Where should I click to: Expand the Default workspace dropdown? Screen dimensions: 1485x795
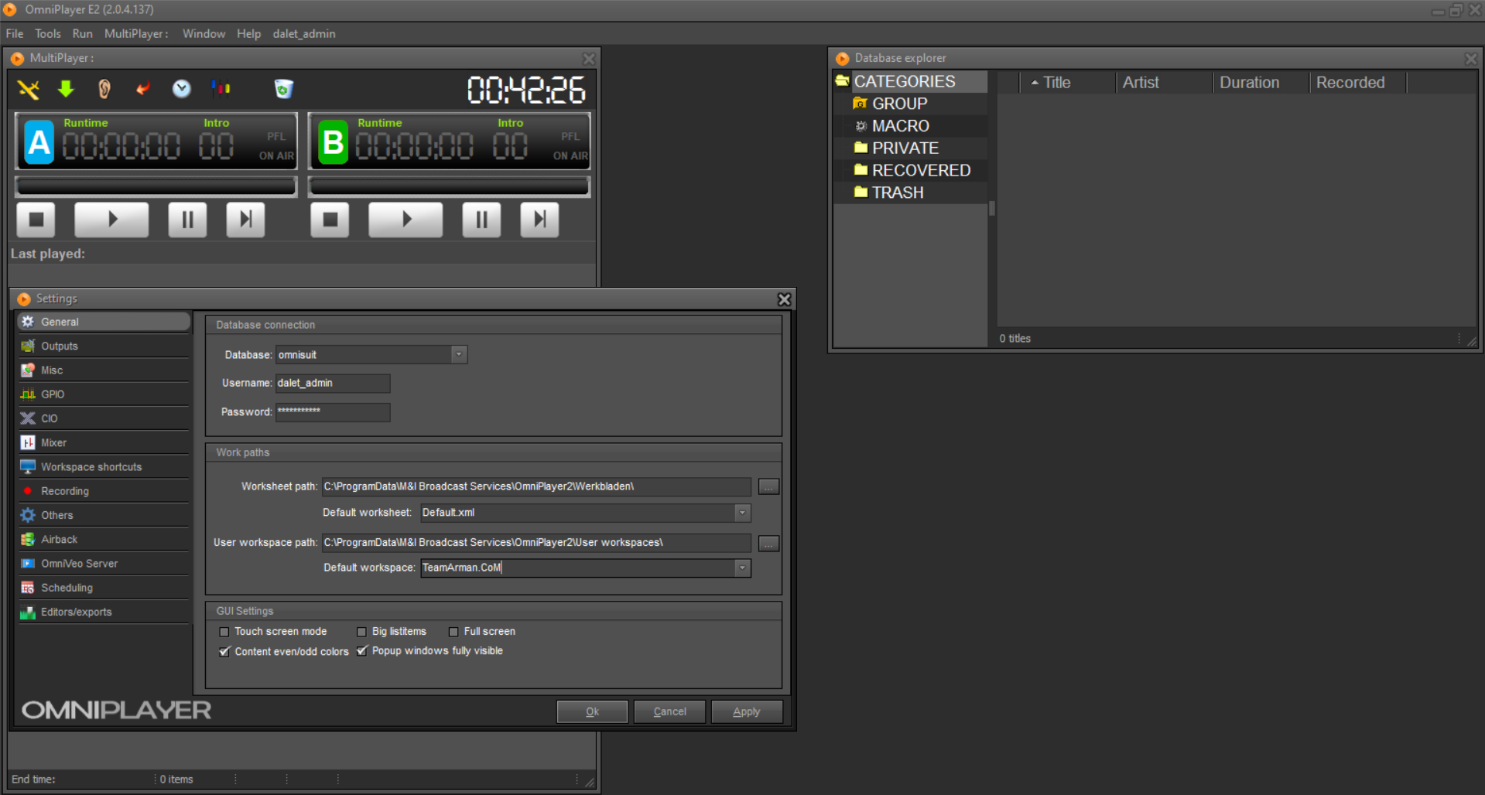coord(742,568)
